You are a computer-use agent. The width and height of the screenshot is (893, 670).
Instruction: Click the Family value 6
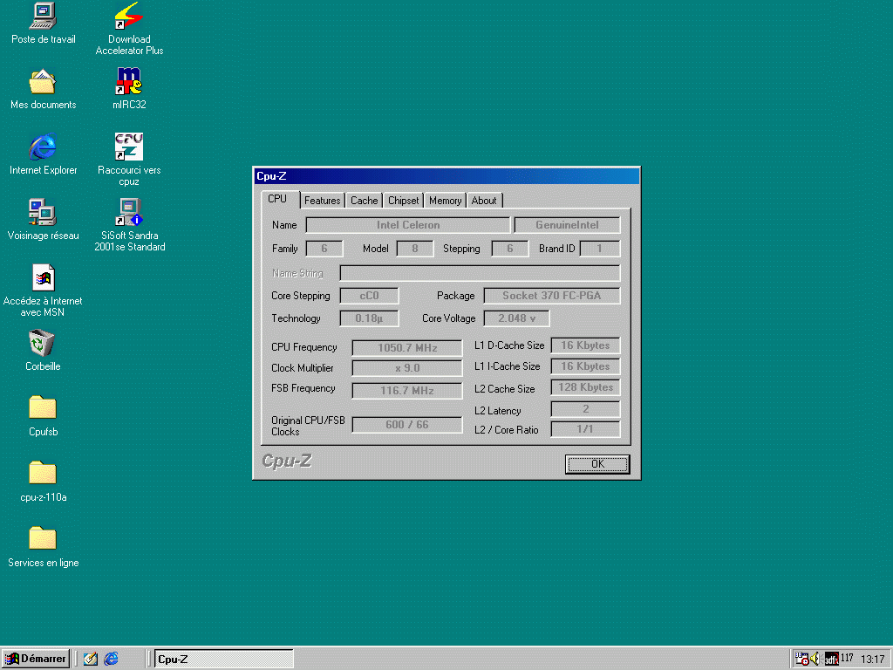324,249
